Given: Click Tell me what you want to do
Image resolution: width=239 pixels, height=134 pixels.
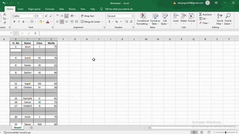Looking at the screenshot, I should click(x=119, y=9).
